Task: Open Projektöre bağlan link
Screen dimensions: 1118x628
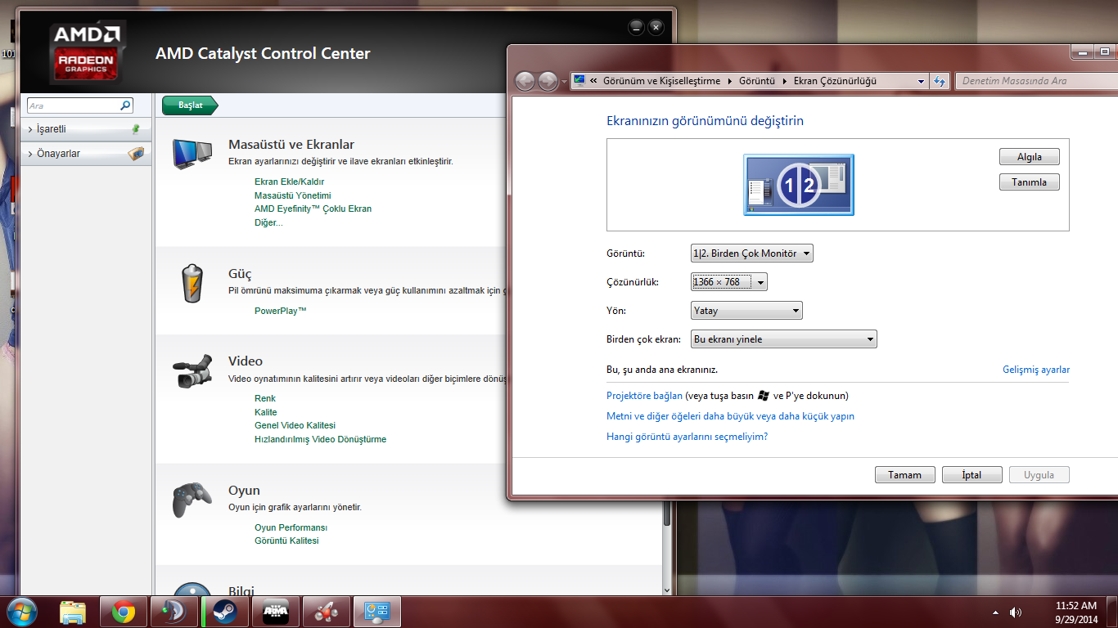Action: (x=644, y=396)
